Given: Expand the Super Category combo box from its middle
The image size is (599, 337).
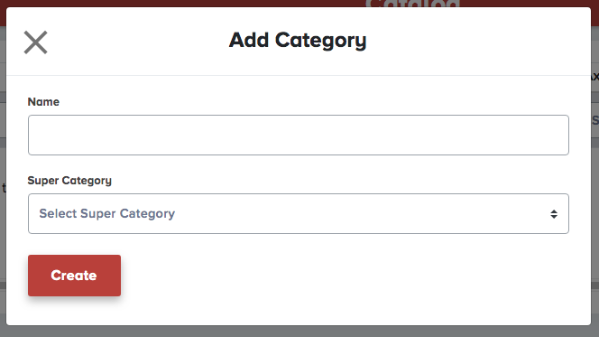Looking at the screenshot, I should [x=299, y=214].
